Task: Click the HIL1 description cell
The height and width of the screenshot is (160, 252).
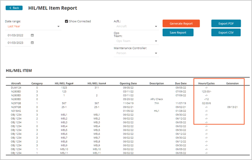Action: click(157, 111)
